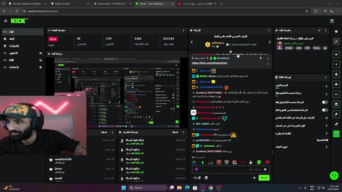This screenshot has width=342, height=192.
Task: Click the notes page icon in right rail
Action: (x=336, y=74)
